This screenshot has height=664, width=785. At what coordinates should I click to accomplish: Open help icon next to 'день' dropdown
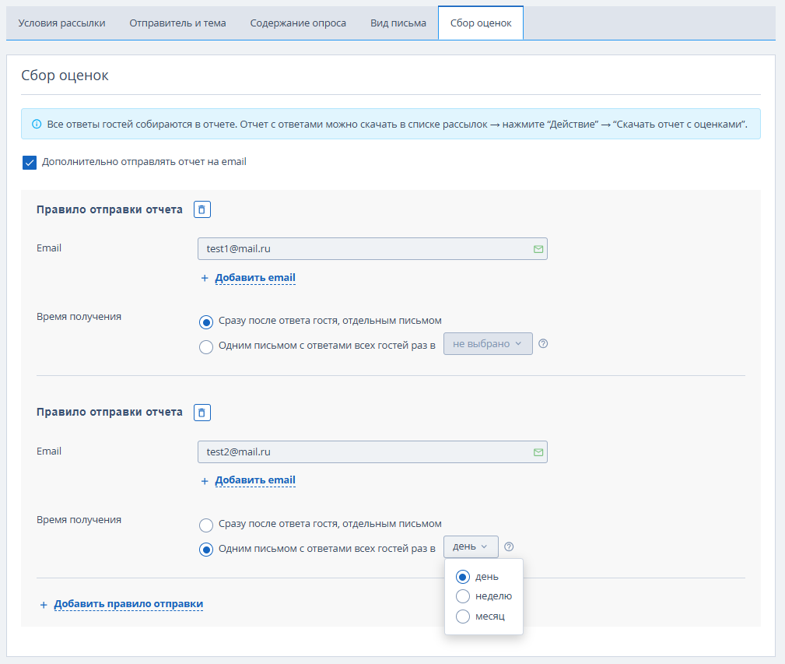pyautogui.click(x=509, y=546)
